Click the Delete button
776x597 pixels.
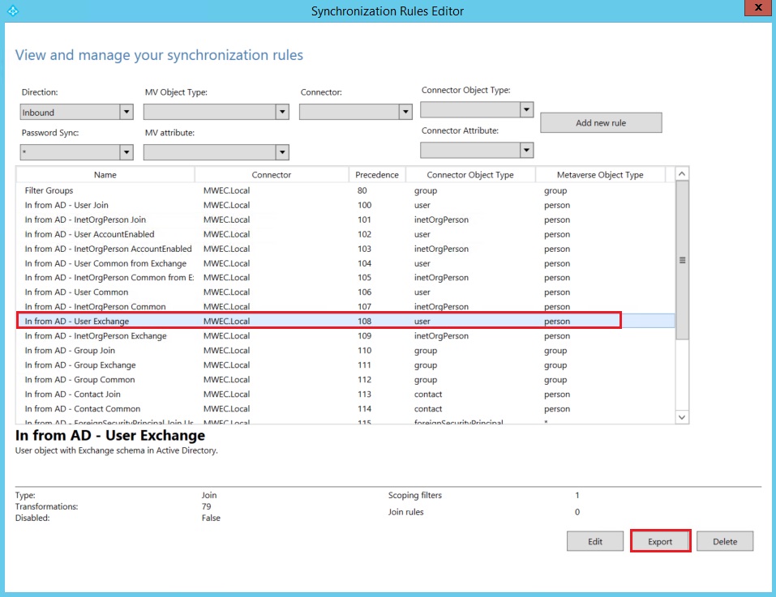tap(724, 541)
